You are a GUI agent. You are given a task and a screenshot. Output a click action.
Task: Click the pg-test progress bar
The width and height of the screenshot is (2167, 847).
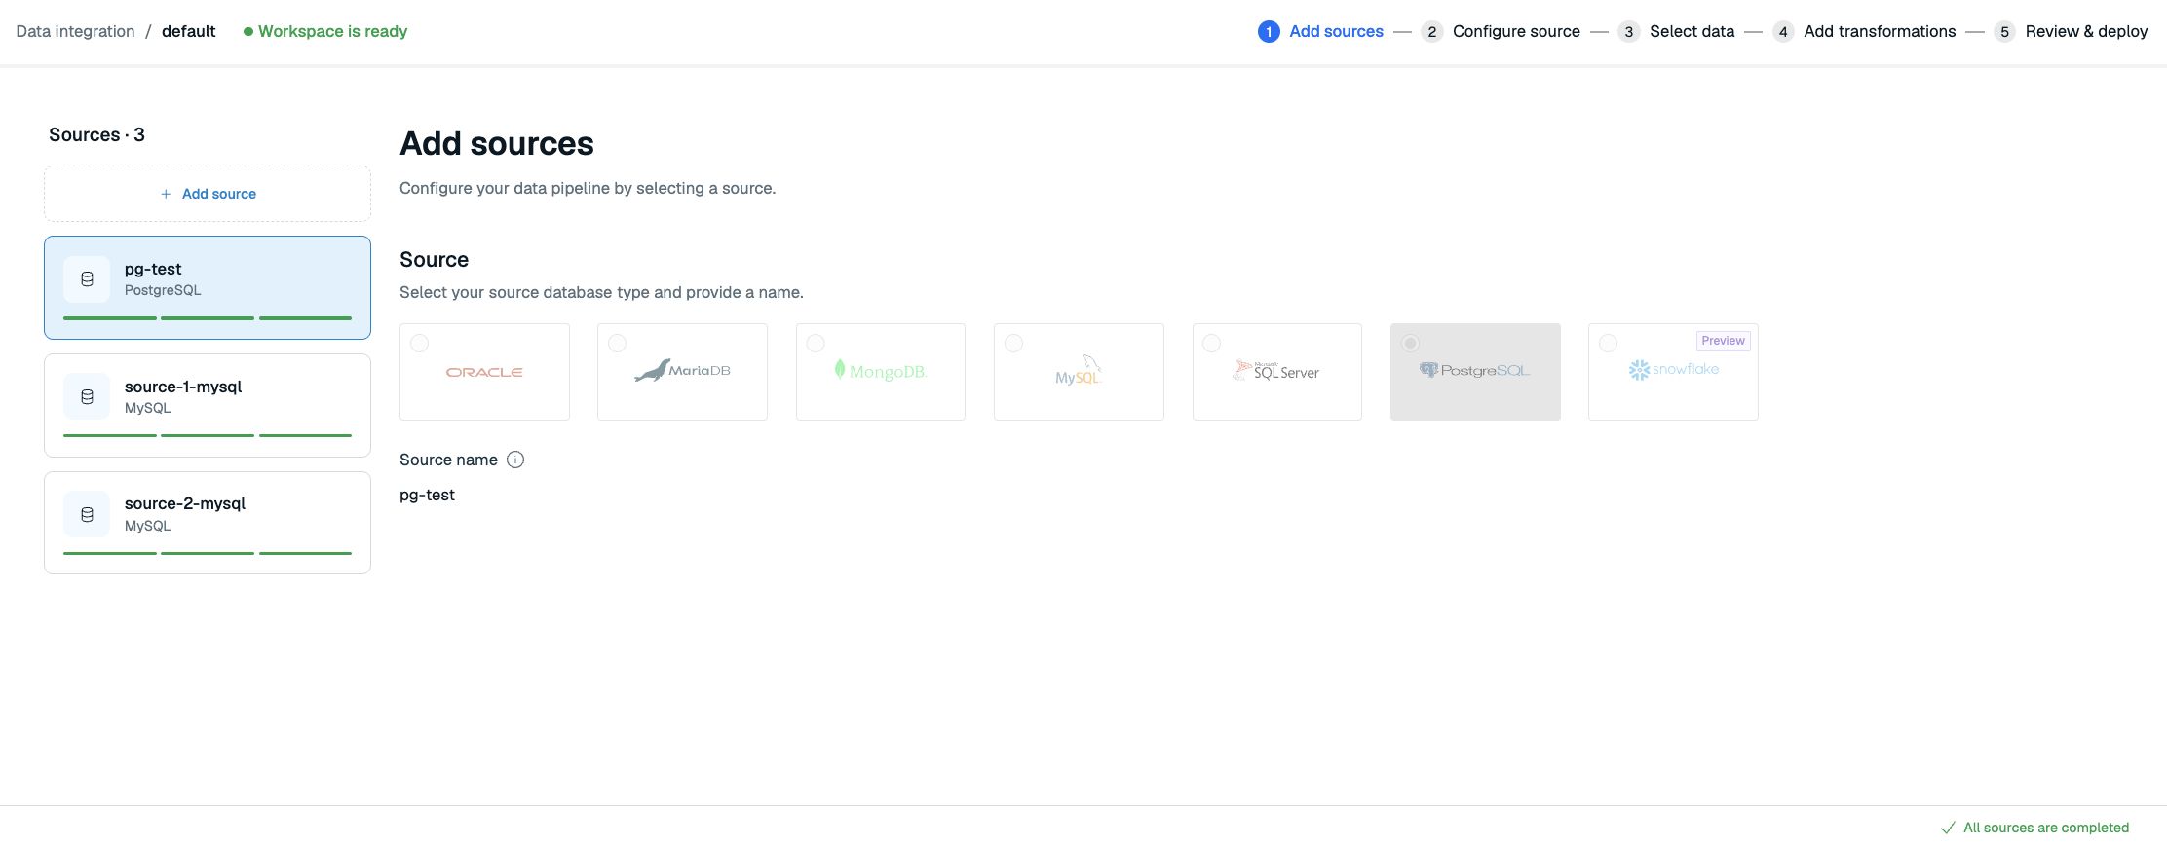tap(208, 318)
